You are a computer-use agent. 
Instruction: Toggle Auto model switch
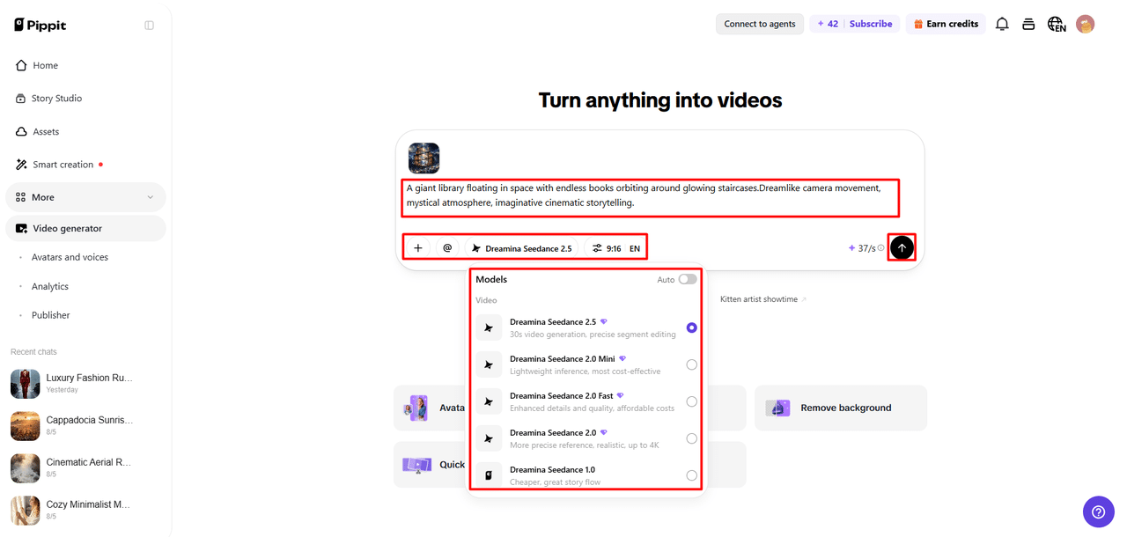click(x=688, y=279)
